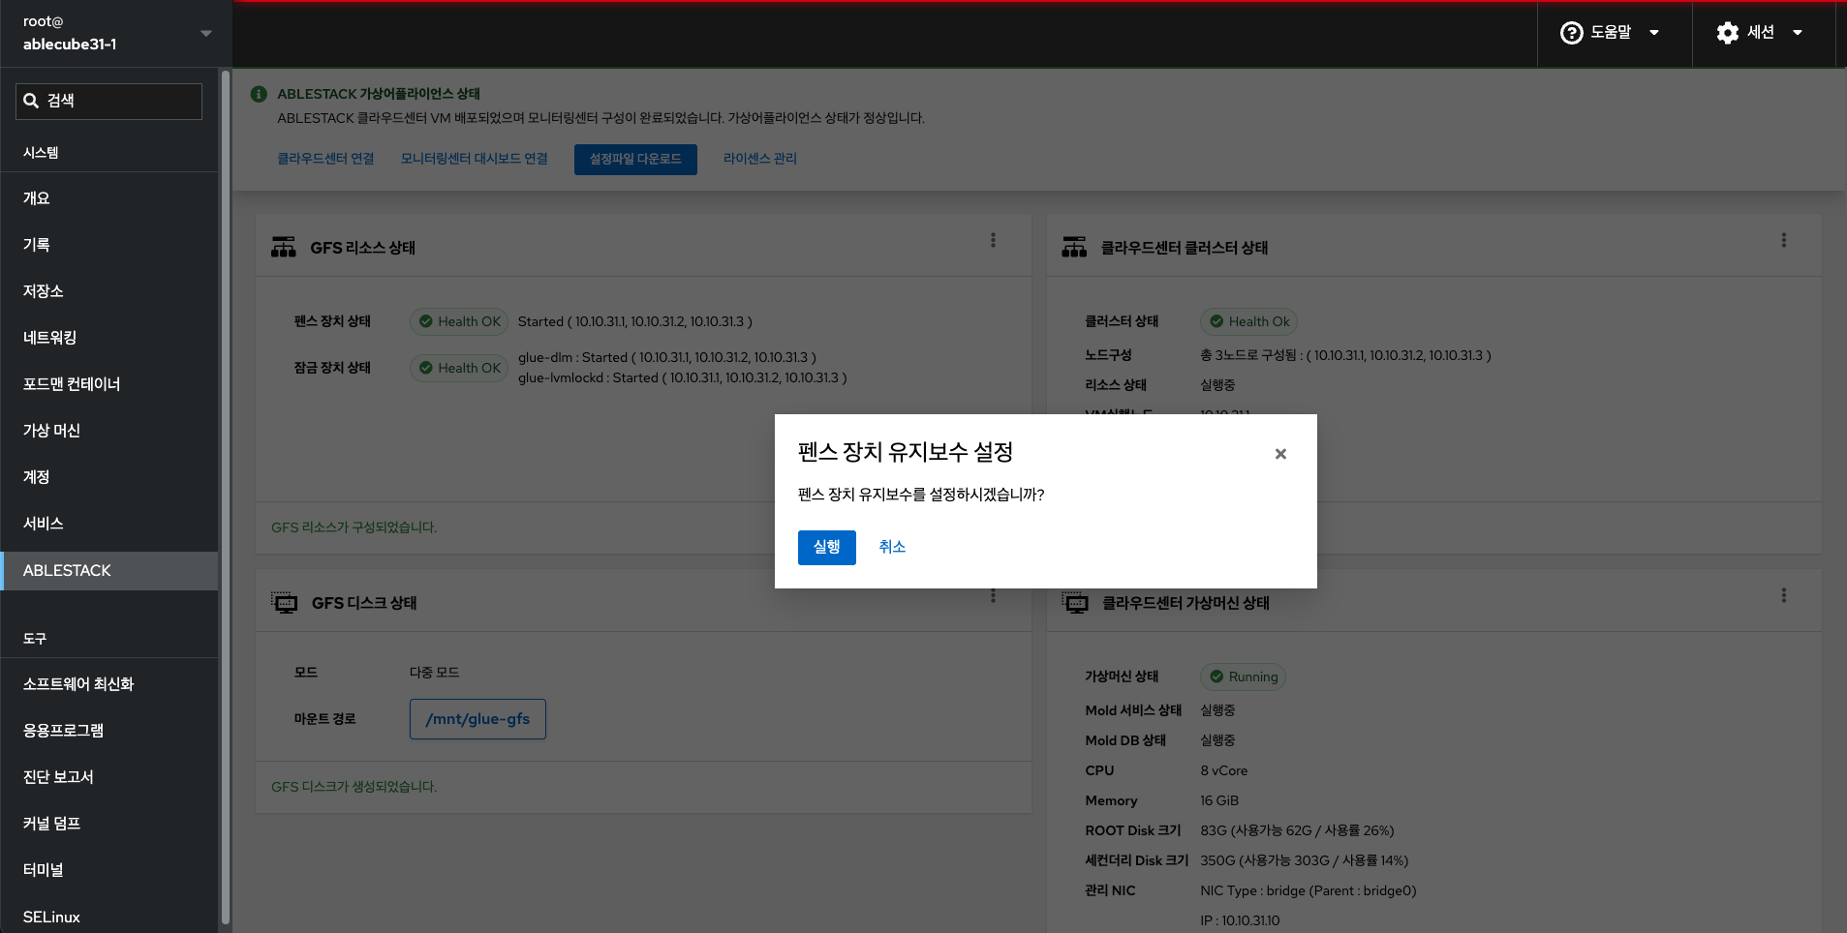Open the GFS 리소스 상태 kebab menu
Image resolution: width=1847 pixels, height=933 pixels.
point(993,240)
